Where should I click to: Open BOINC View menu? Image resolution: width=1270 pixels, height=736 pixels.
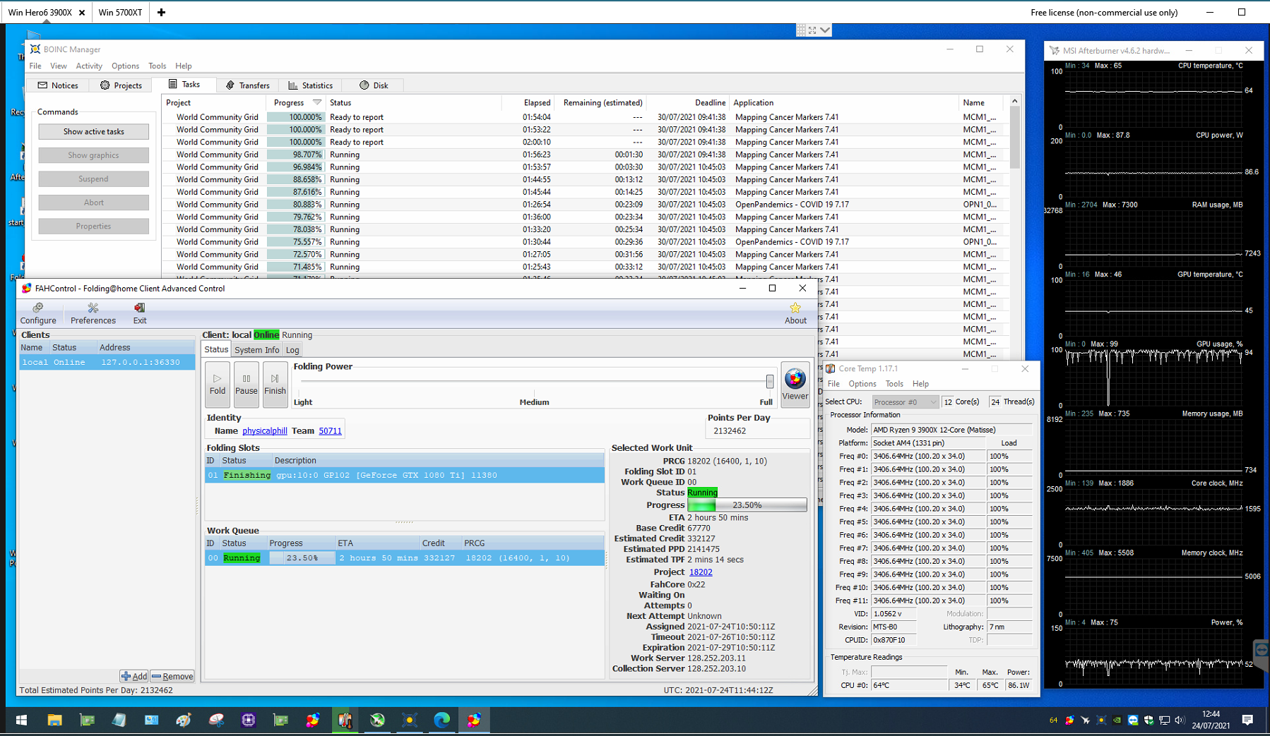click(x=59, y=66)
